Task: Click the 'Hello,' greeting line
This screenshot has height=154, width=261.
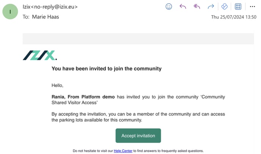Action: (x=57, y=85)
